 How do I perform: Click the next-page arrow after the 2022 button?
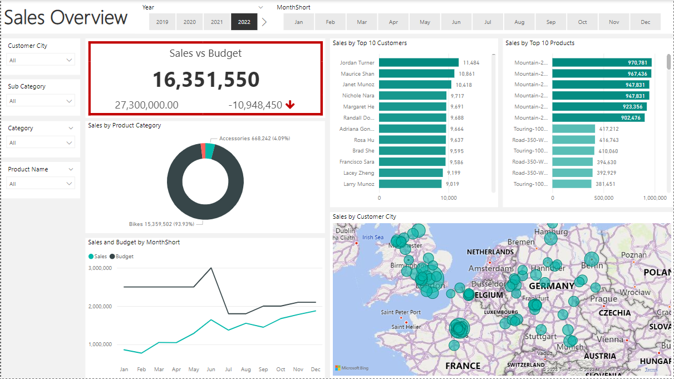pyautogui.click(x=264, y=22)
